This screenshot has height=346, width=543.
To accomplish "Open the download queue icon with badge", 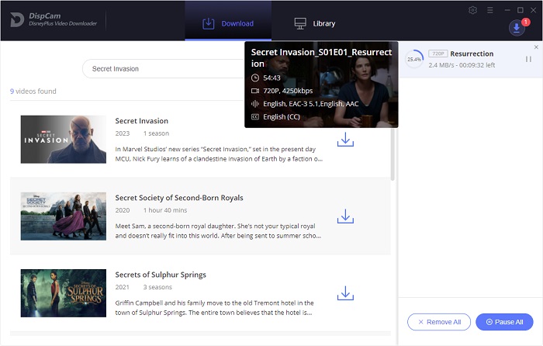I will (x=517, y=28).
